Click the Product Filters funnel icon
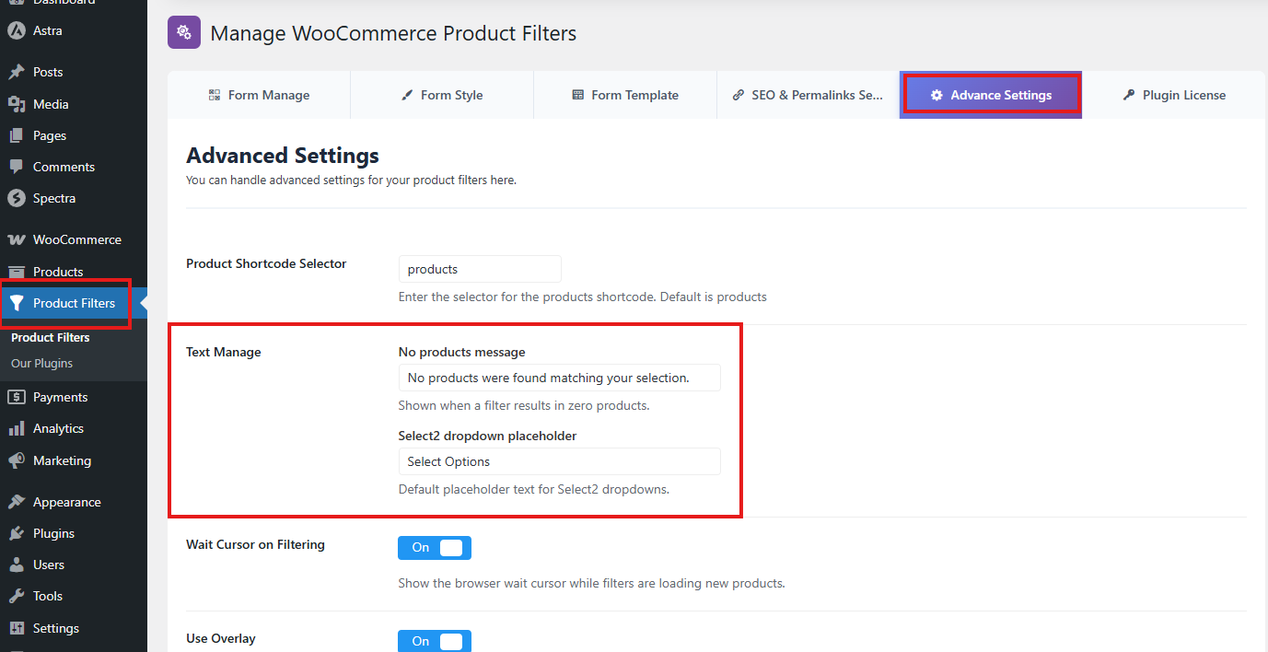Image resolution: width=1268 pixels, height=652 pixels. [16, 303]
